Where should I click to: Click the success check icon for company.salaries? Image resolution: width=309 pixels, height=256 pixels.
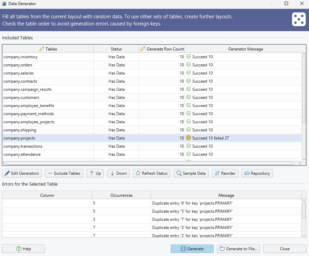point(189,73)
